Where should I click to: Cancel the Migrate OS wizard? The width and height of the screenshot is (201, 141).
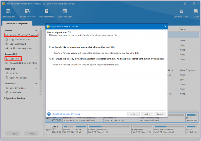click(x=160, y=114)
